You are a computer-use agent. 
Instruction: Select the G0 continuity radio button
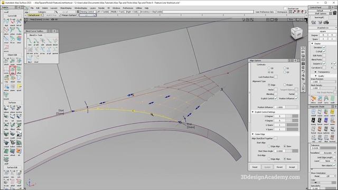269,68
